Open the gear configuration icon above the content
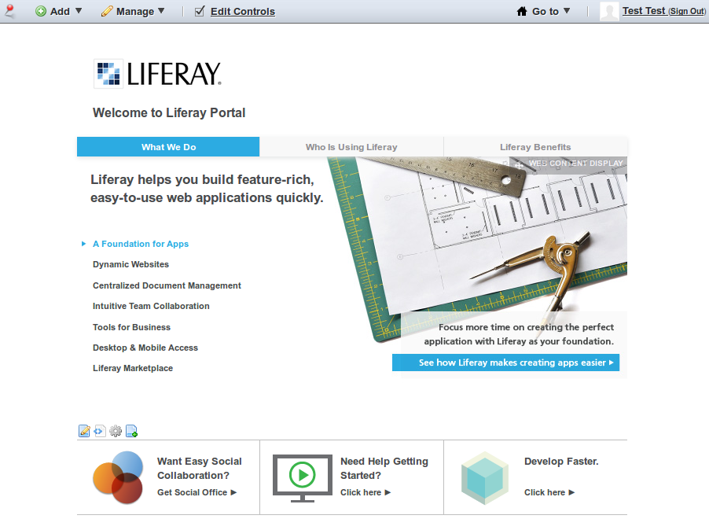Image resolution: width=709 pixels, height=530 pixels. pos(116,431)
